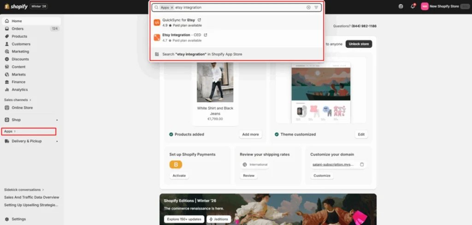Click the Orders inbox icon

point(7,29)
